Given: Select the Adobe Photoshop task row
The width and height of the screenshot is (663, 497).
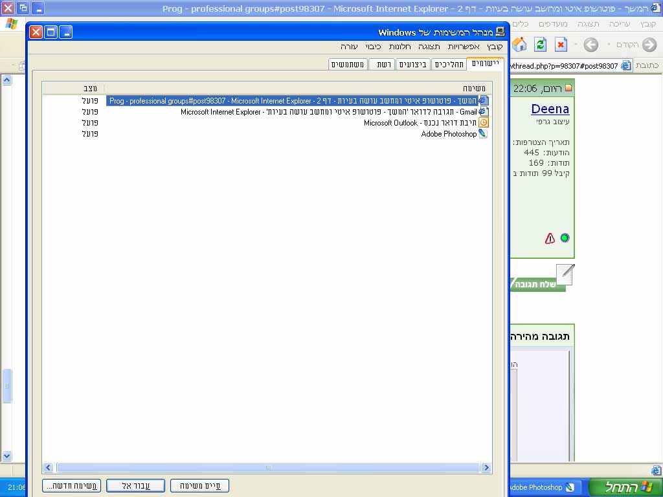Looking at the screenshot, I should pyautogui.click(x=449, y=133).
